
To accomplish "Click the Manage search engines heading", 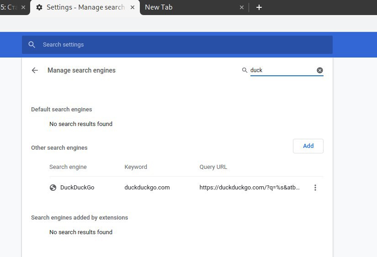I will pos(81,70).
